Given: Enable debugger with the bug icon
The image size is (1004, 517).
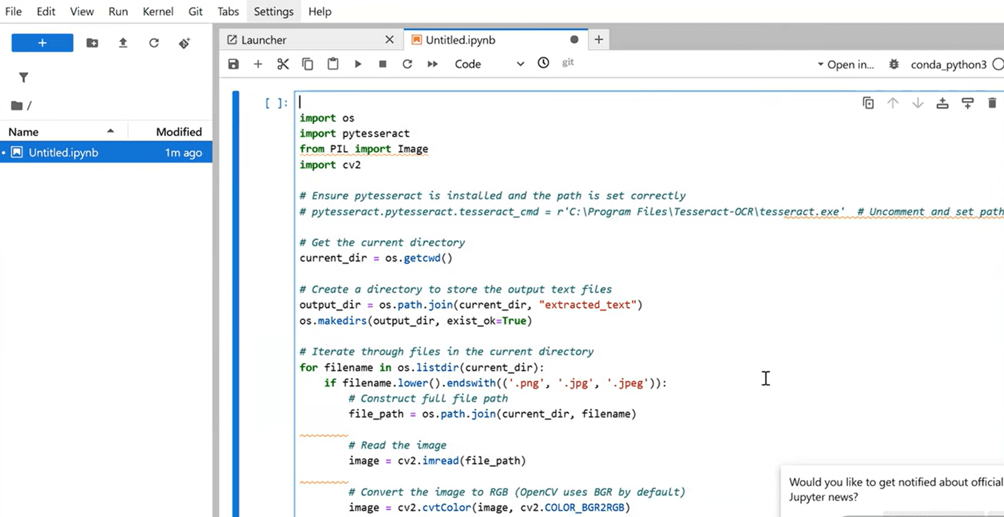Looking at the screenshot, I should point(894,64).
